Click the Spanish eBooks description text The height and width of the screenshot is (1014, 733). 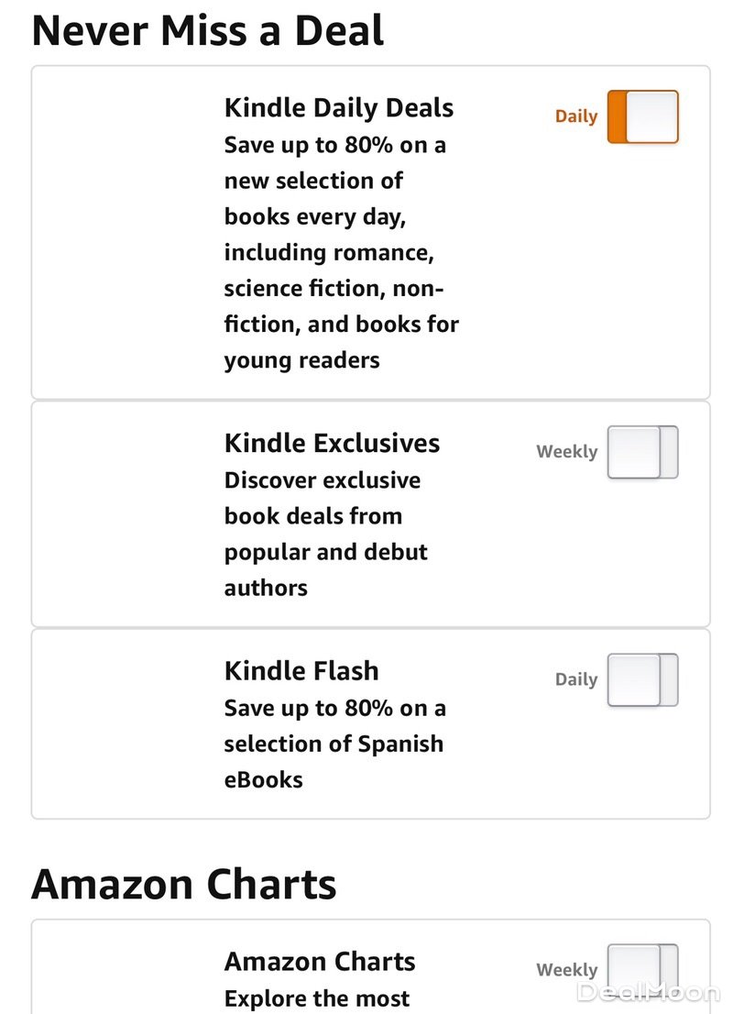(334, 744)
